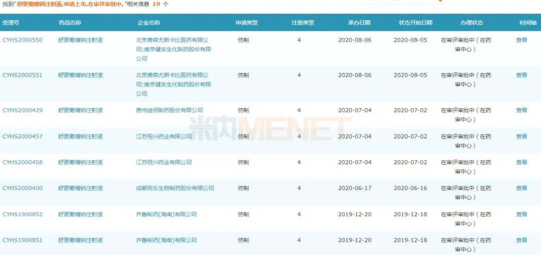Select drug name 舒更葡糖钠注射液 in CYHS1900852 row
Screen dimensions: 541x255
(80, 214)
